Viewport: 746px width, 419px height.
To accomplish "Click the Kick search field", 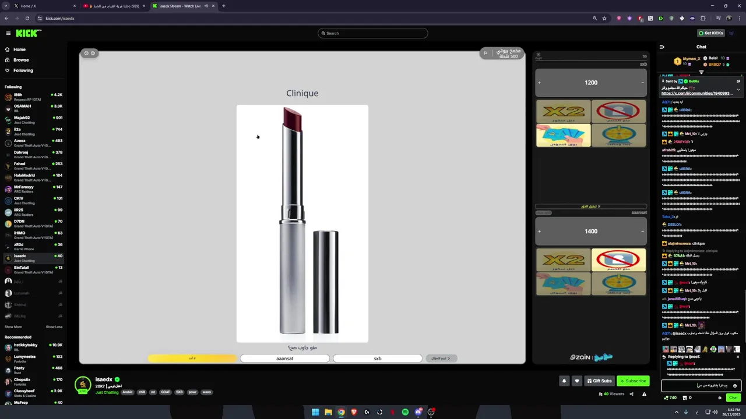I will [x=373, y=33].
